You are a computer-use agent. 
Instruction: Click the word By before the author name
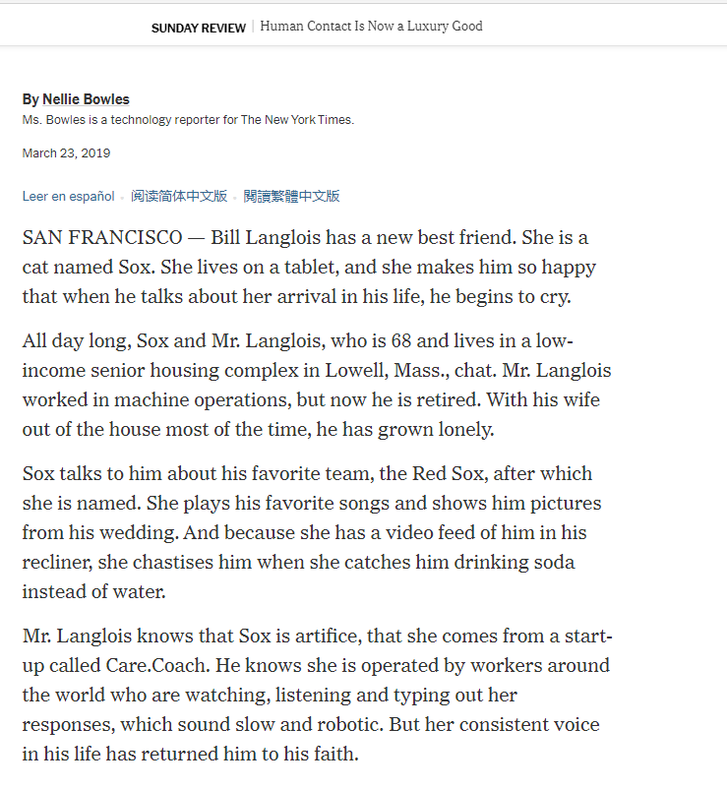[30, 99]
